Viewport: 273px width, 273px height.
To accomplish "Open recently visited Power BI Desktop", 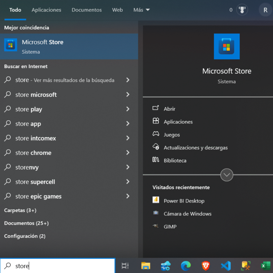I will 184,201.
